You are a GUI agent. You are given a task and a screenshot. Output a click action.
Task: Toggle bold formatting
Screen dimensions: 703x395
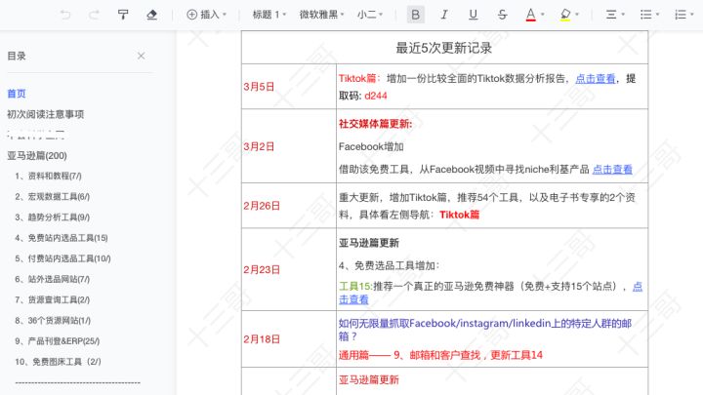click(x=416, y=15)
